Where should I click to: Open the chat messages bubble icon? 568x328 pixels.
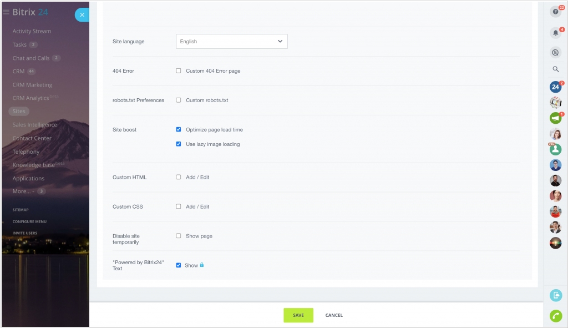point(555,52)
